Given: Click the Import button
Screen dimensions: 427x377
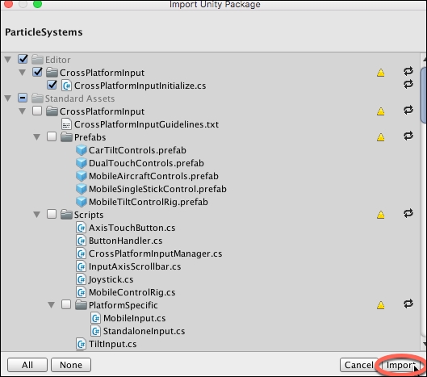Looking at the screenshot, I should [400, 365].
